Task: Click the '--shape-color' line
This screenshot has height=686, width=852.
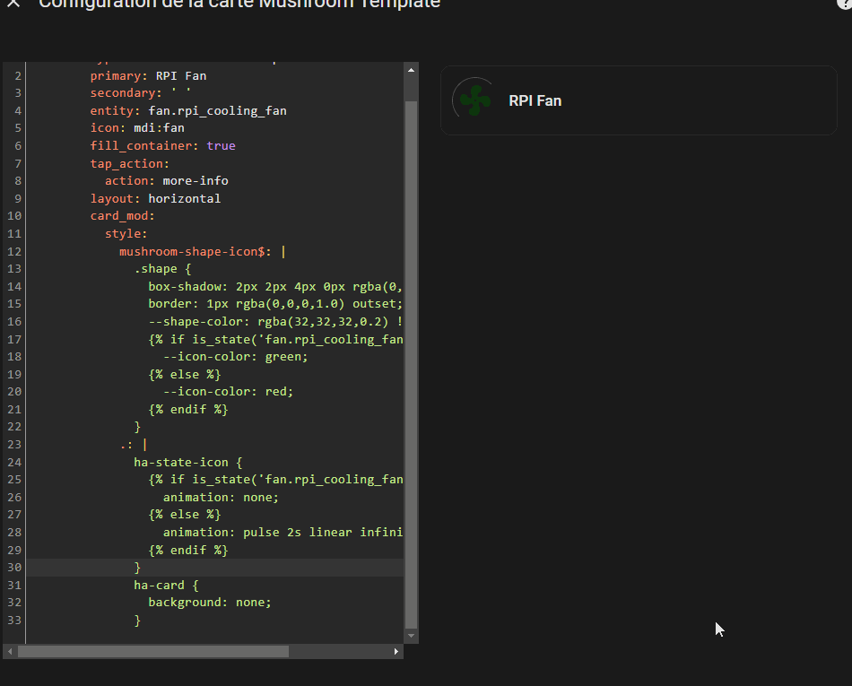Action: pos(275,322)
